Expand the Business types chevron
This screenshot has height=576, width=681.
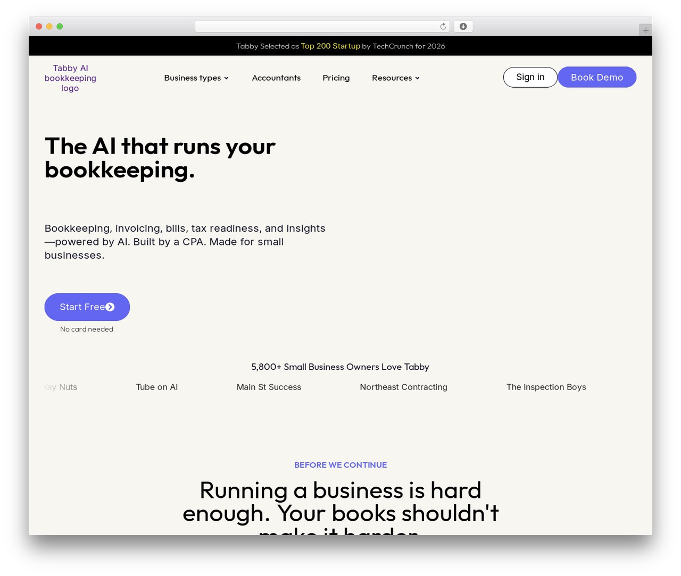pos(226,78)
